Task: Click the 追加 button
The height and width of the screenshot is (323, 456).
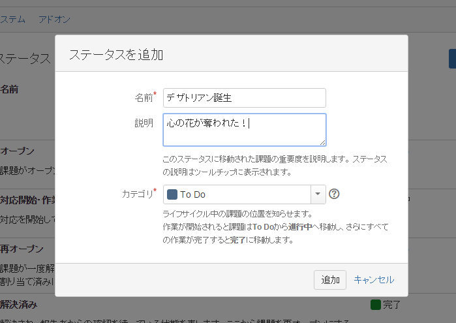Action: tap(330, 280)
